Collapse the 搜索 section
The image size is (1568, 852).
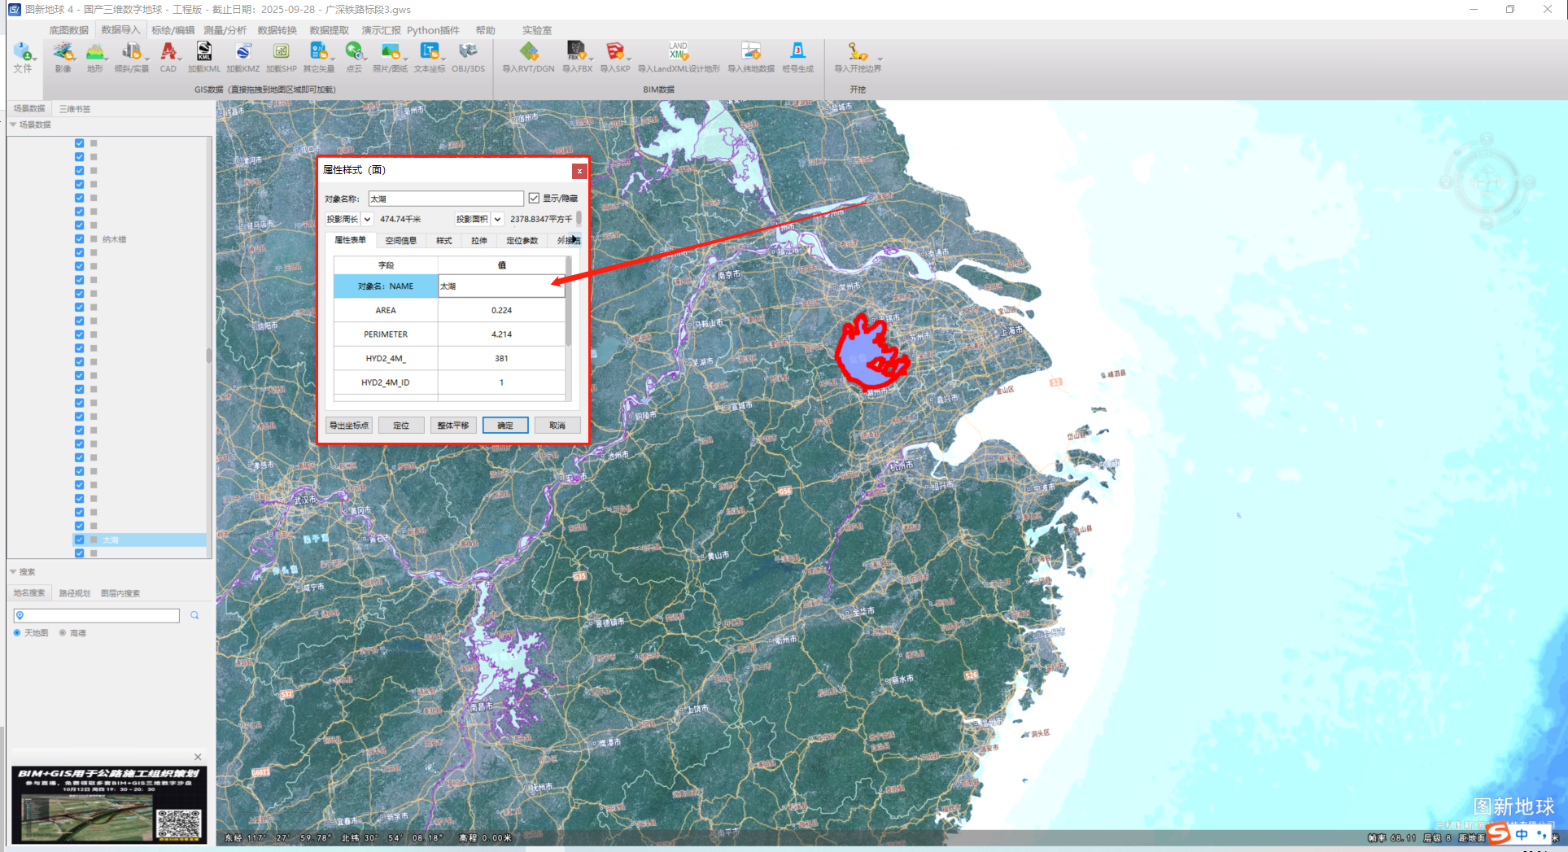tap(13, 572)
